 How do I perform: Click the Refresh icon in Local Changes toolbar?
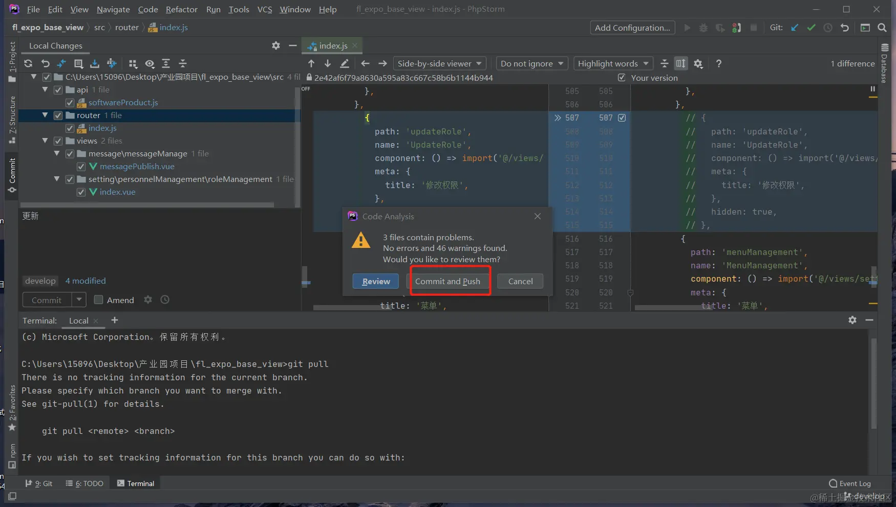coord(28,63)
